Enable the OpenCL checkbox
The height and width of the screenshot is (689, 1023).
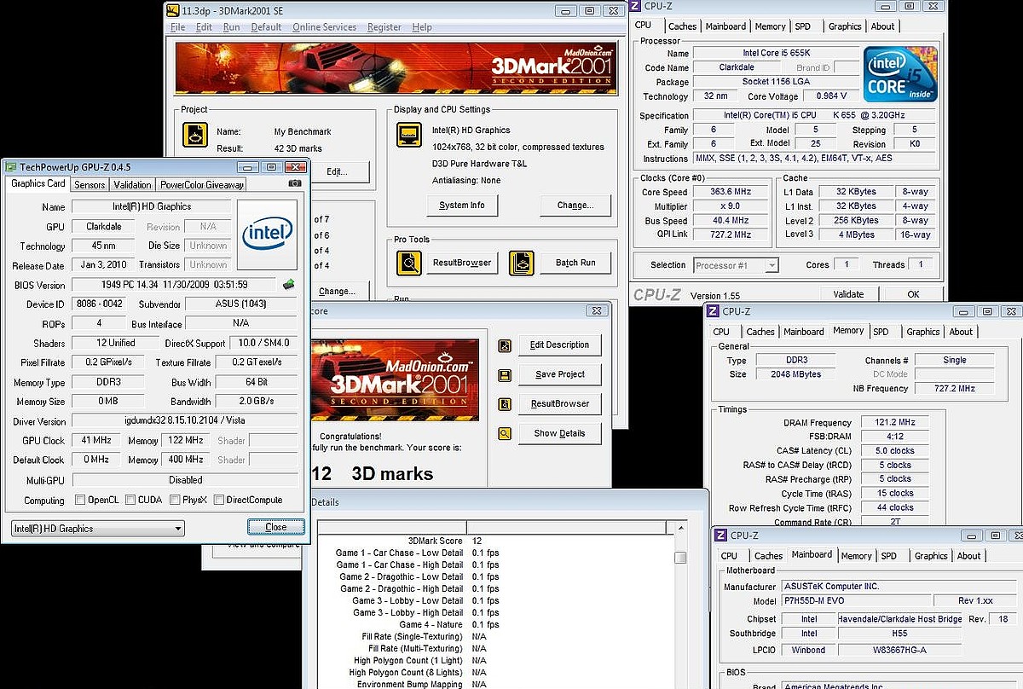click(80, 501)
